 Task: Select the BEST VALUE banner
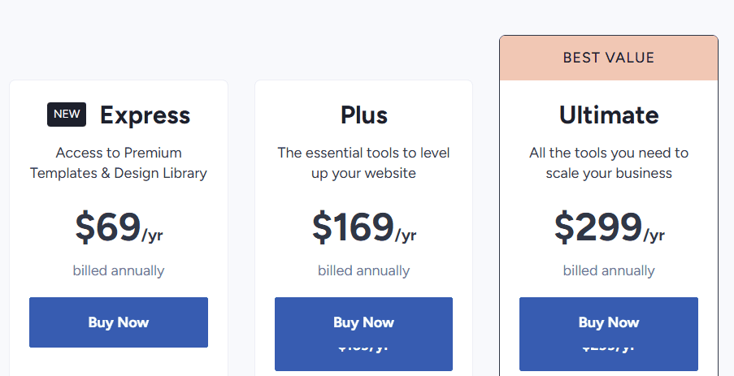tap(609, 58)
